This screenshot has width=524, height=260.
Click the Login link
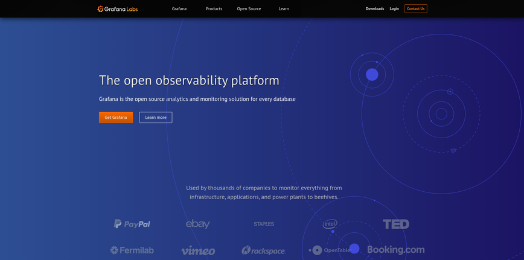(x=394, y=8)
